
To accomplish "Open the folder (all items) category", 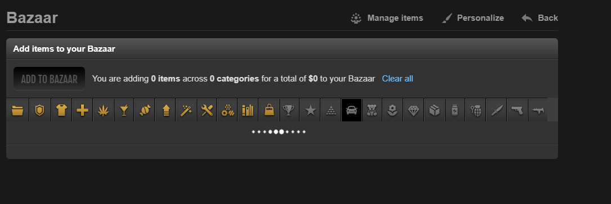I will tap(17, 110).
